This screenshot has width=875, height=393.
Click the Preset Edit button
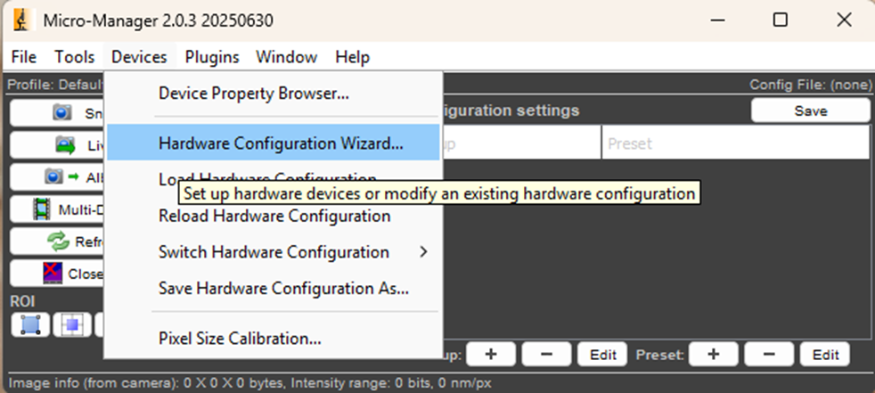[x=825, y=355]
